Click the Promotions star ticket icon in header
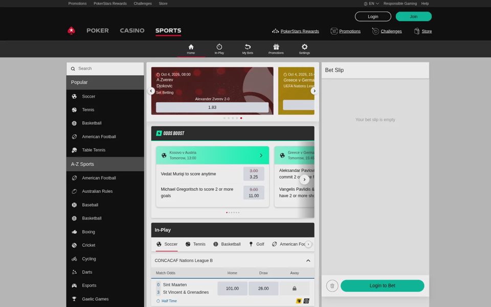This screenshot has height=307, width=491. point(334,31)
